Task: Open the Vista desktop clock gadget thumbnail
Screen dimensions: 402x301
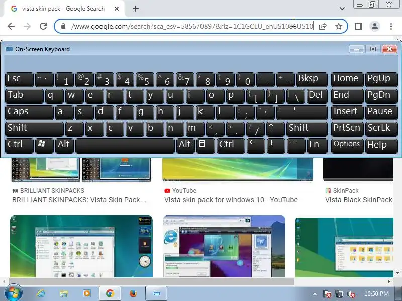Action: point(81,246)
